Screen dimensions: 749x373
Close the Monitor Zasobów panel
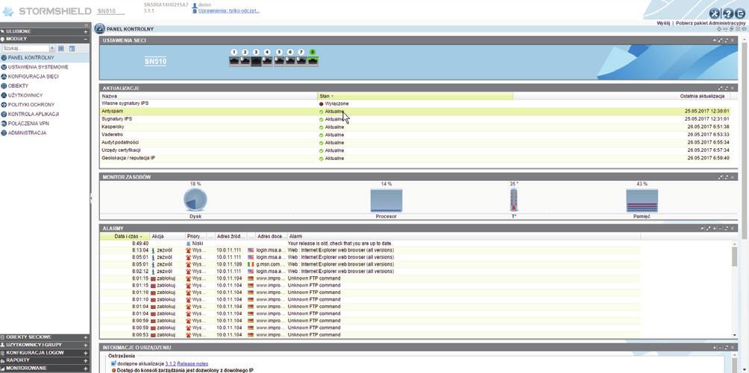point(733,177)
